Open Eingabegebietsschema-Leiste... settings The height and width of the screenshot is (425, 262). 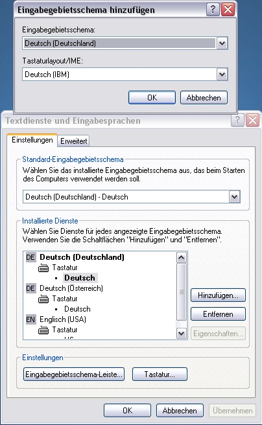click(x=74, y=374)
